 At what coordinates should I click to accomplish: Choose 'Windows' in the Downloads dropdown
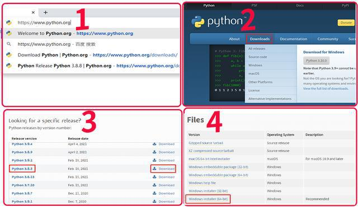point(255,65)
